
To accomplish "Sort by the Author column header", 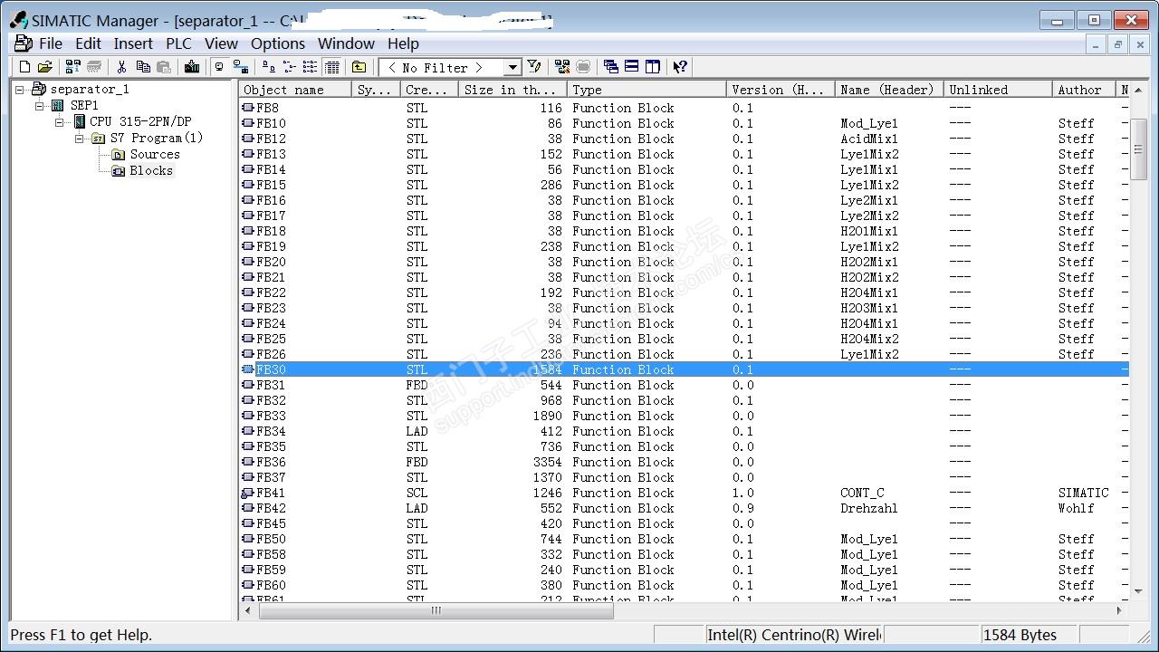I will [1085, 90].
